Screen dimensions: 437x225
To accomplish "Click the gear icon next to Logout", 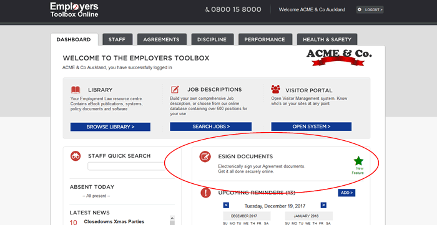I will [360, 10].
